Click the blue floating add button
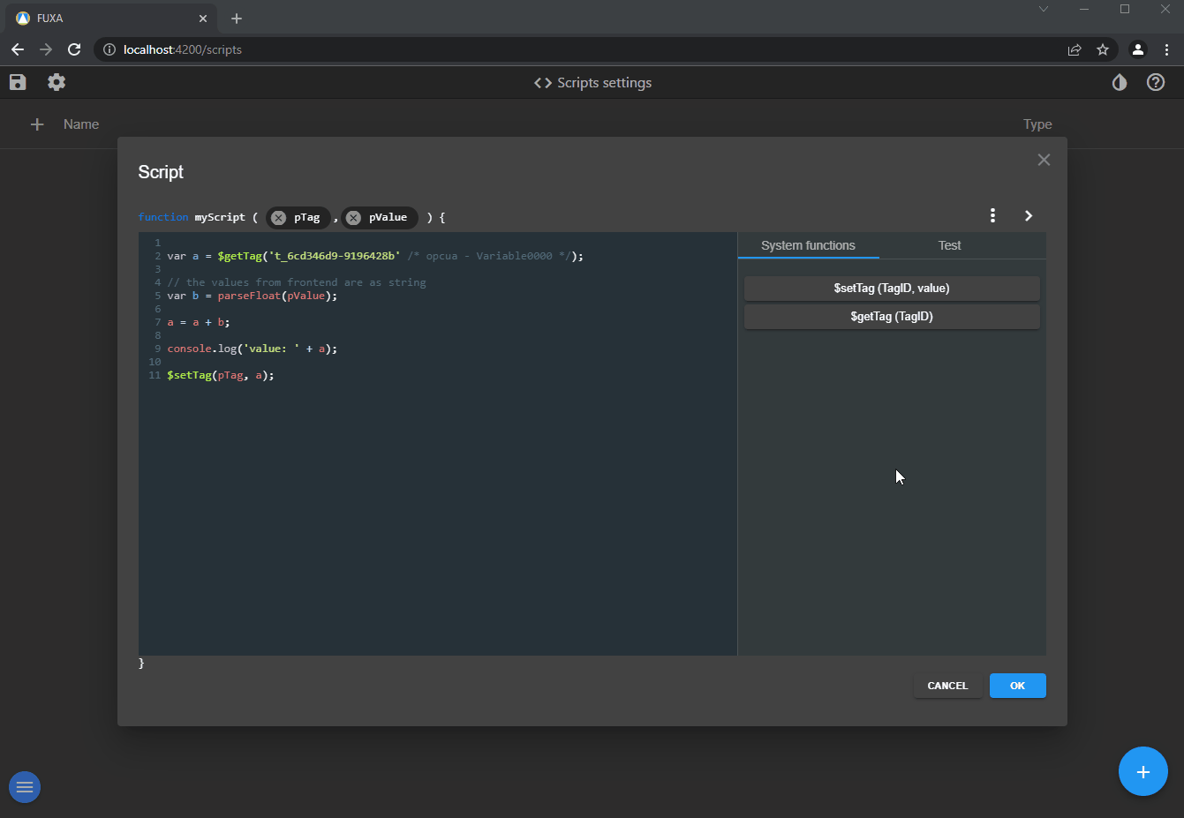The image size is (1184, 818). (1143, 772)
